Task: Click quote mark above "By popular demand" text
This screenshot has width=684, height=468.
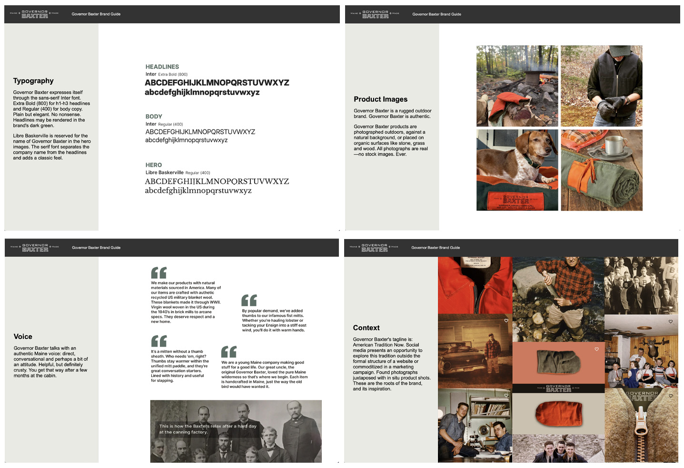Action: point(249,300)
